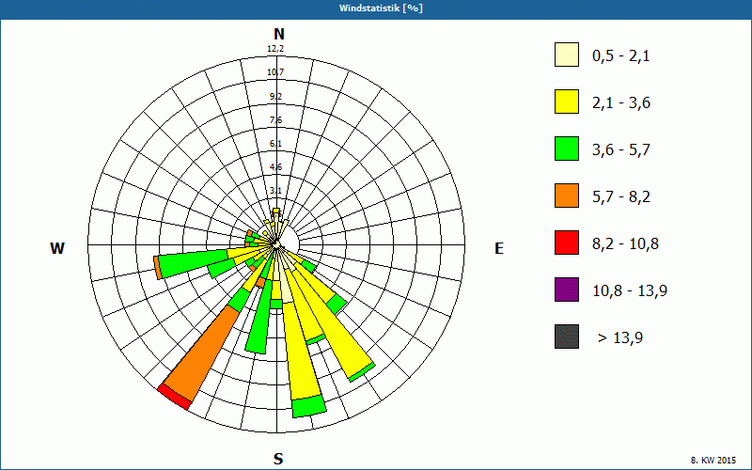
Task: Click the 12,2 ring scale value
Action: tap(275, 49)
